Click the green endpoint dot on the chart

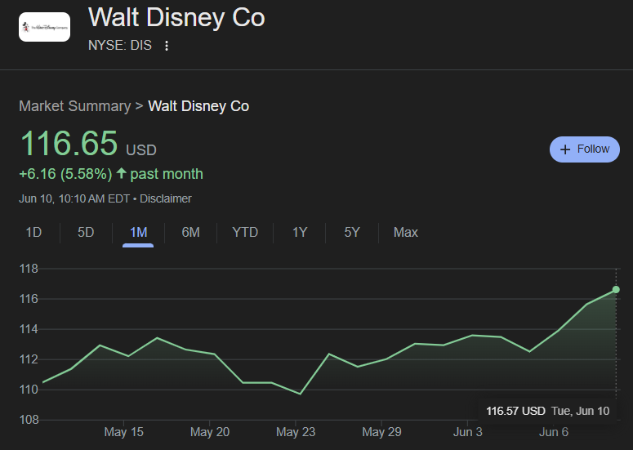tap(616, 289)
